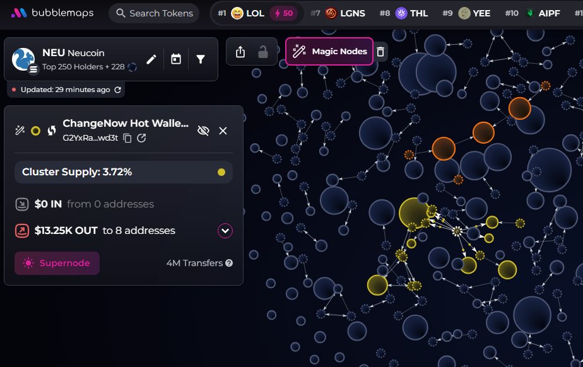
Task: Open the filter funnel icon
Action: pyautogui.click(x=201, y=59)
